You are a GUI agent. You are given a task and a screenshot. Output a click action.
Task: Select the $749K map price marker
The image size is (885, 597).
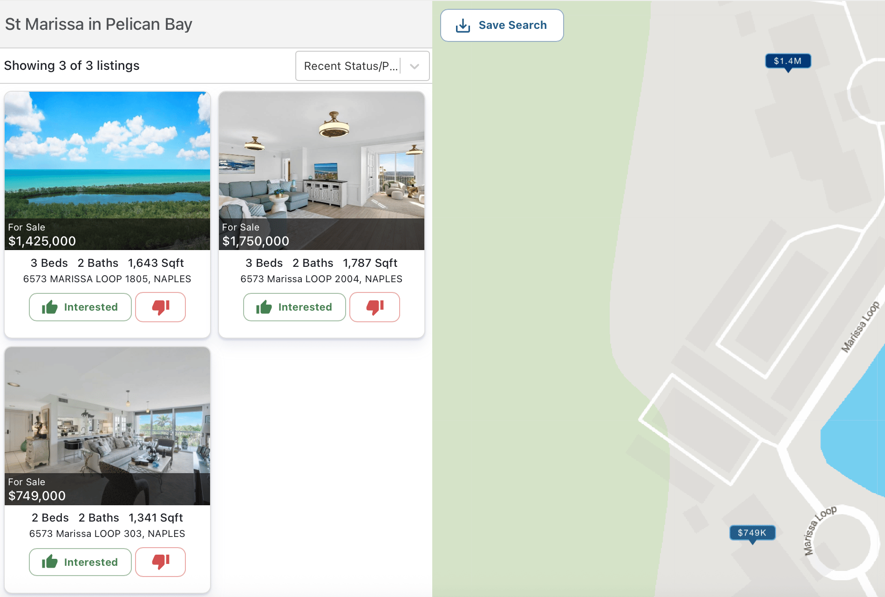pos(752,533)
